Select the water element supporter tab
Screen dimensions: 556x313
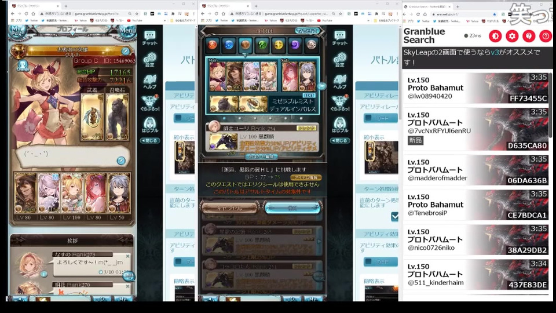click(x=229, y=45)
